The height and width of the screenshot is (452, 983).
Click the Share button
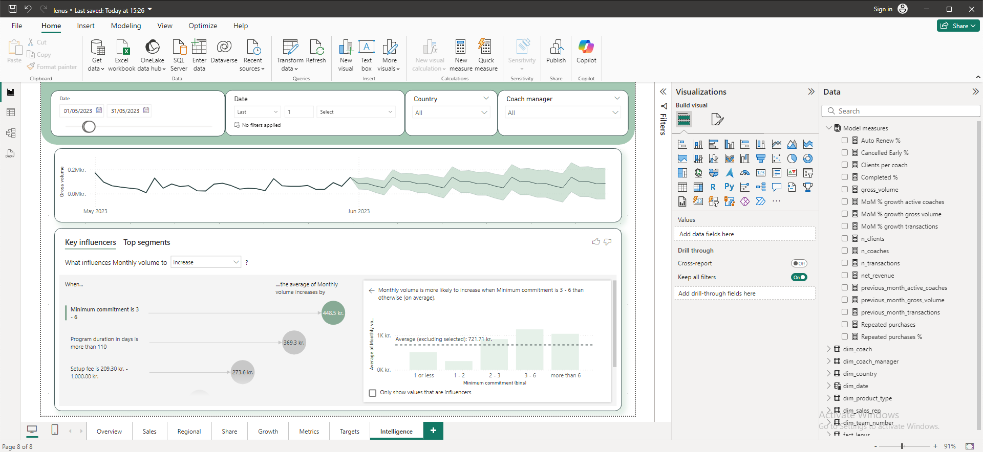coord(958,26)
